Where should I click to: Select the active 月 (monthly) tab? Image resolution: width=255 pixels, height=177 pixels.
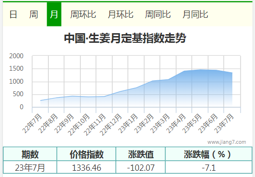point(54,14)
